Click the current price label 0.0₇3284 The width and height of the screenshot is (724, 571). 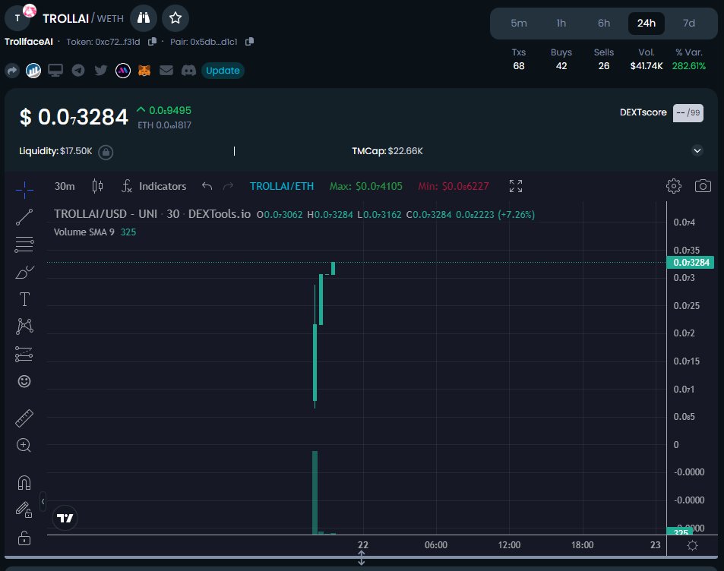pos(691,262)
